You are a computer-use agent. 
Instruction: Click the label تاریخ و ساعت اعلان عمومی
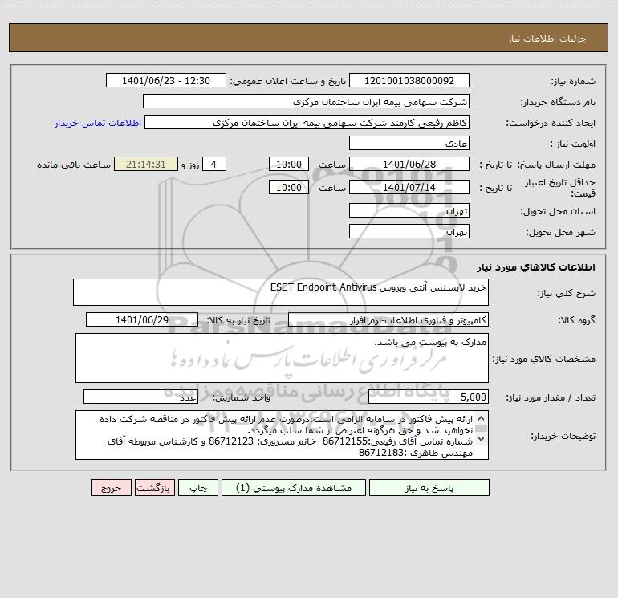[x=288, y=81]
